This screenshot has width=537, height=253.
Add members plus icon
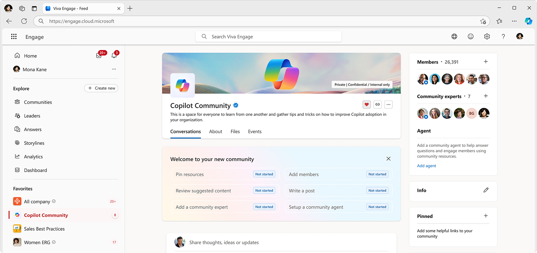(486, 62)
